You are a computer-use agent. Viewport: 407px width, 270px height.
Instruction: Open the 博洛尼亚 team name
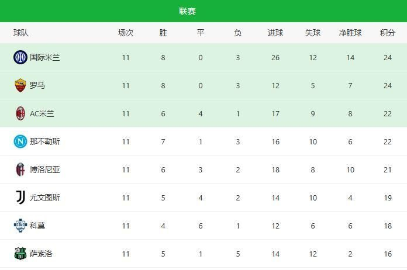[x=45, y=169]
